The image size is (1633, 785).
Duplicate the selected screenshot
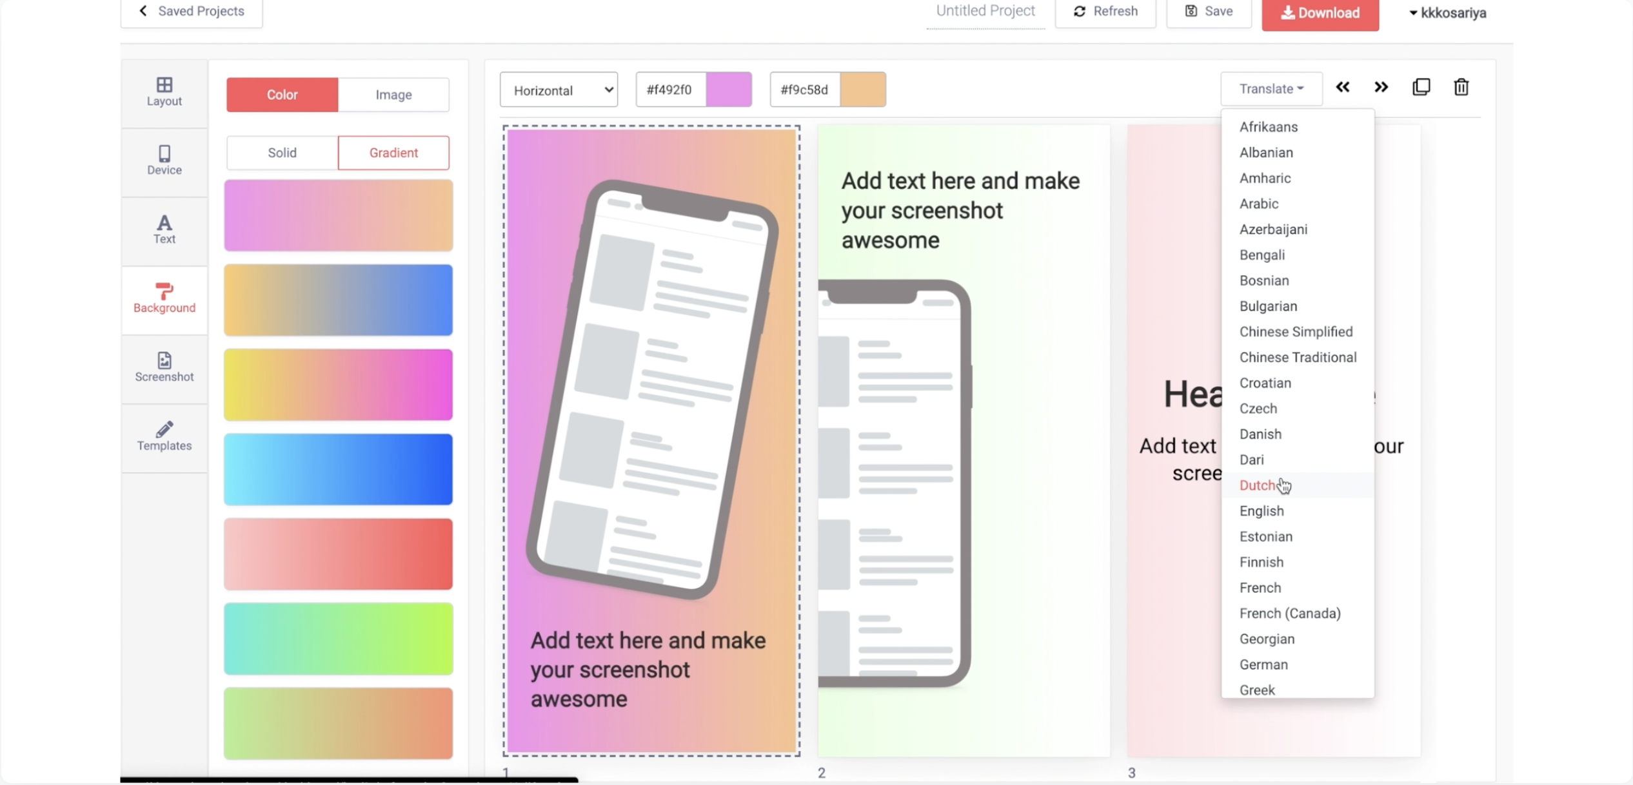point(1421,88)
